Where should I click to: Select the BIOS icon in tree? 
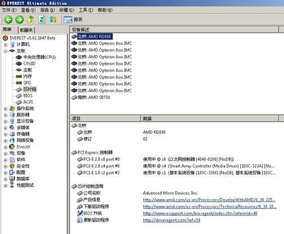(x=19, y=96)
